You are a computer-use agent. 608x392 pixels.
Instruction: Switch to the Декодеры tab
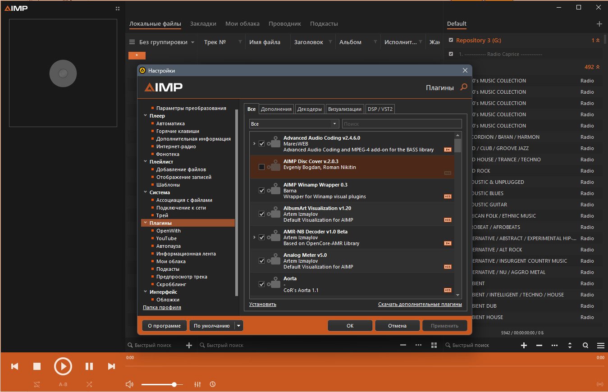[310, 109]
